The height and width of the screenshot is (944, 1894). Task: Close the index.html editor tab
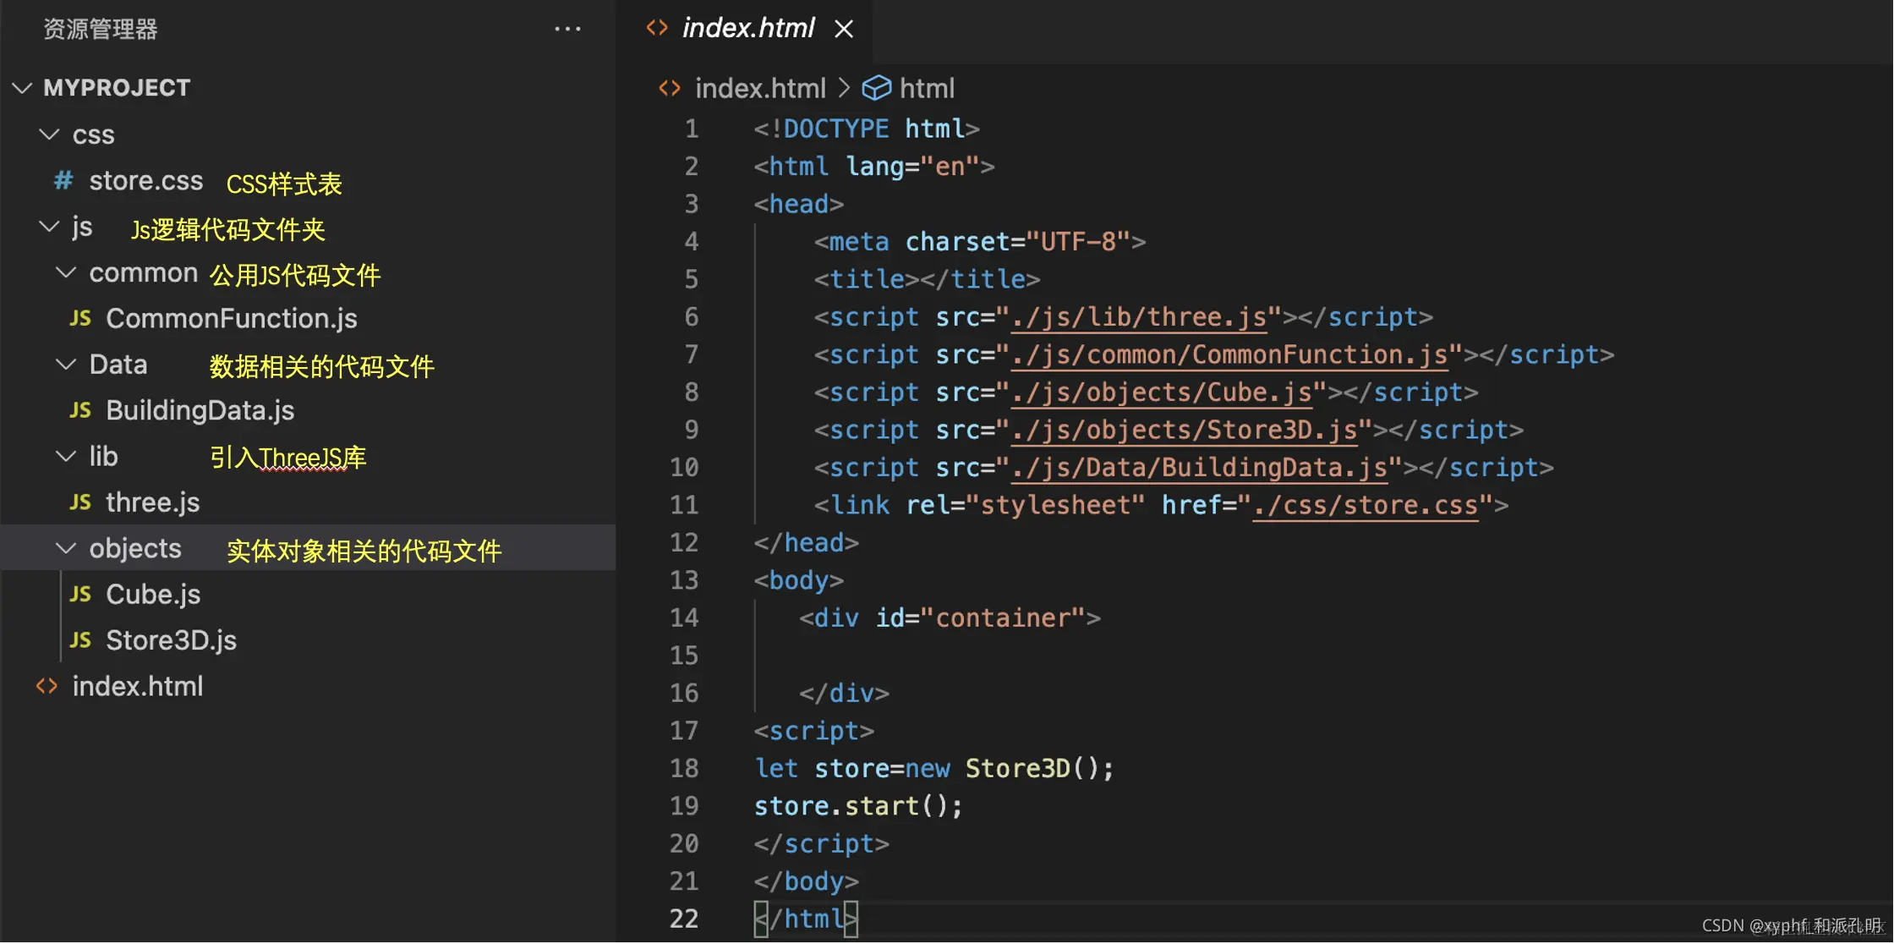click(843, 29)
